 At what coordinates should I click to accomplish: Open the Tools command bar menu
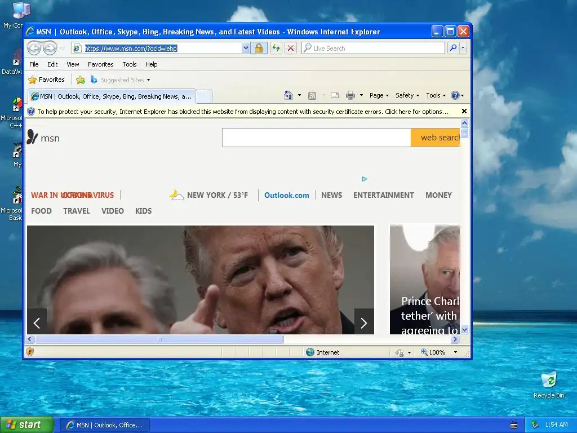pos(436,95)
